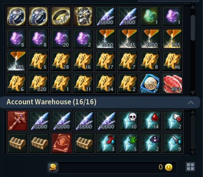Select the funnel powder stack of 445
This screenshot has width=203, height=177.
(128, 39)
